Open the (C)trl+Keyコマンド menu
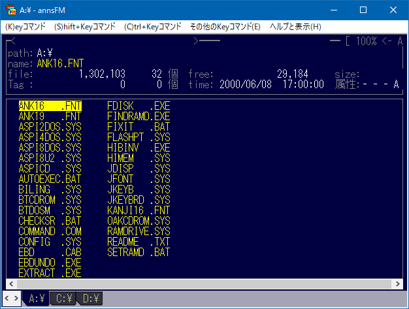 click(x=153, y=27)
